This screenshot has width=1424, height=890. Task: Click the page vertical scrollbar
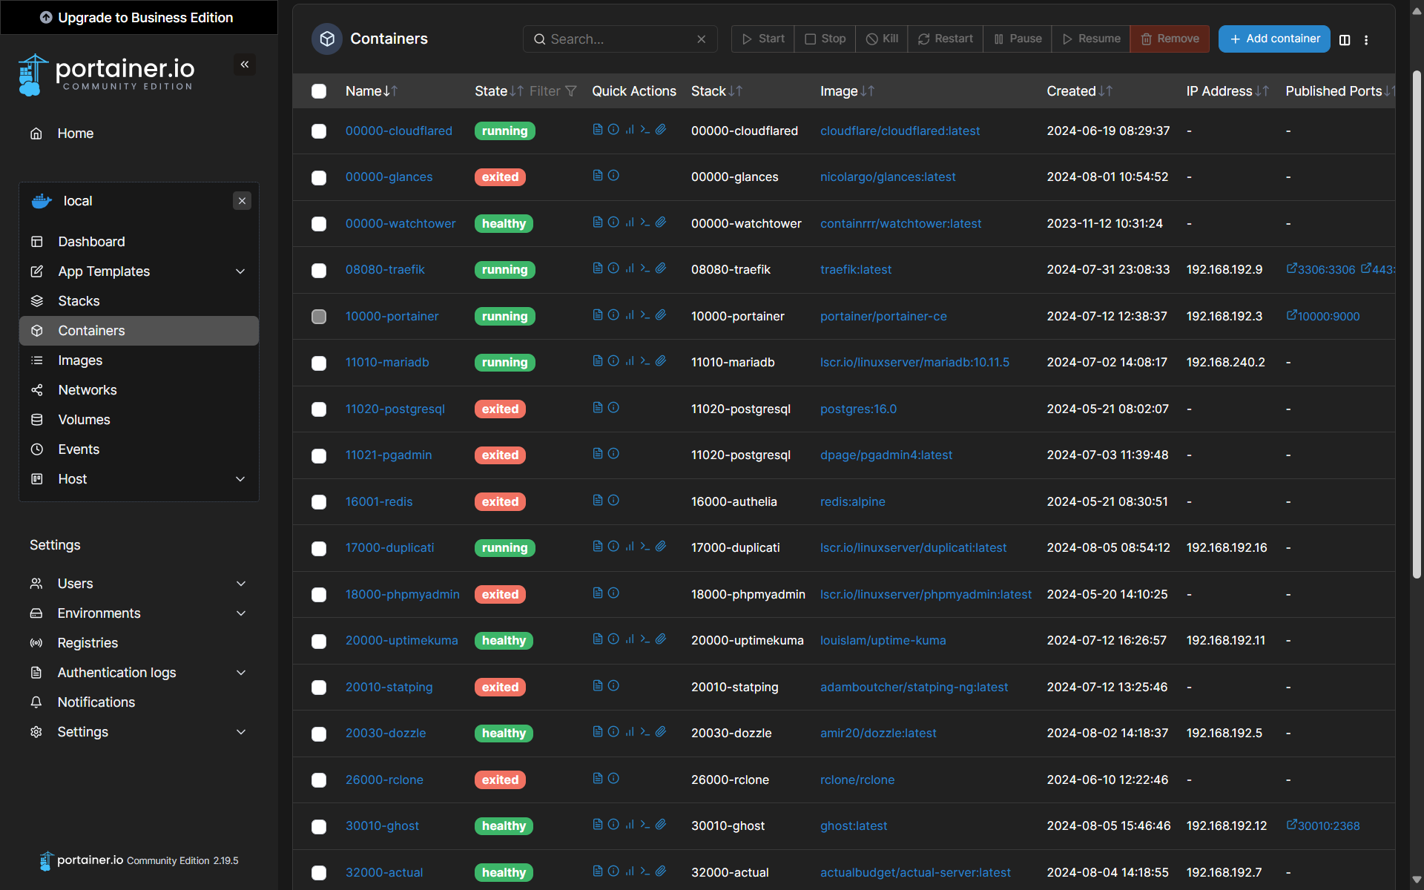(x=1417, y=324)
